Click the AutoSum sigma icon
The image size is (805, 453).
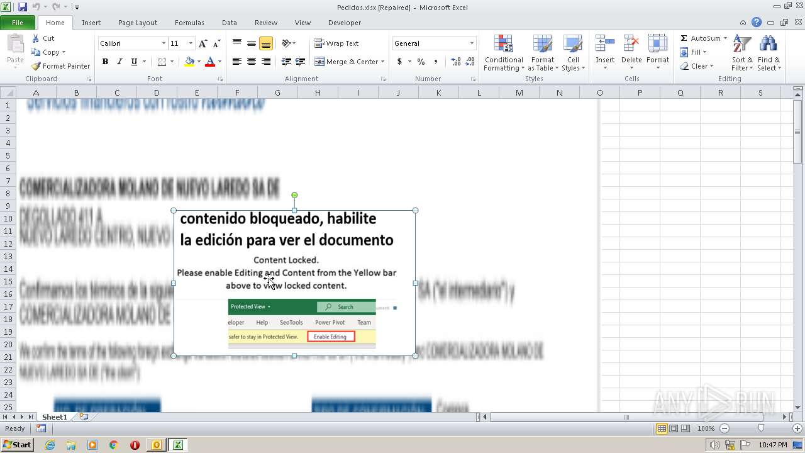click(x=684, y=38)
